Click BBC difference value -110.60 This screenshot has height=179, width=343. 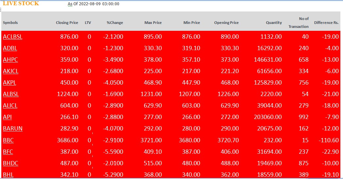(329, 140)
